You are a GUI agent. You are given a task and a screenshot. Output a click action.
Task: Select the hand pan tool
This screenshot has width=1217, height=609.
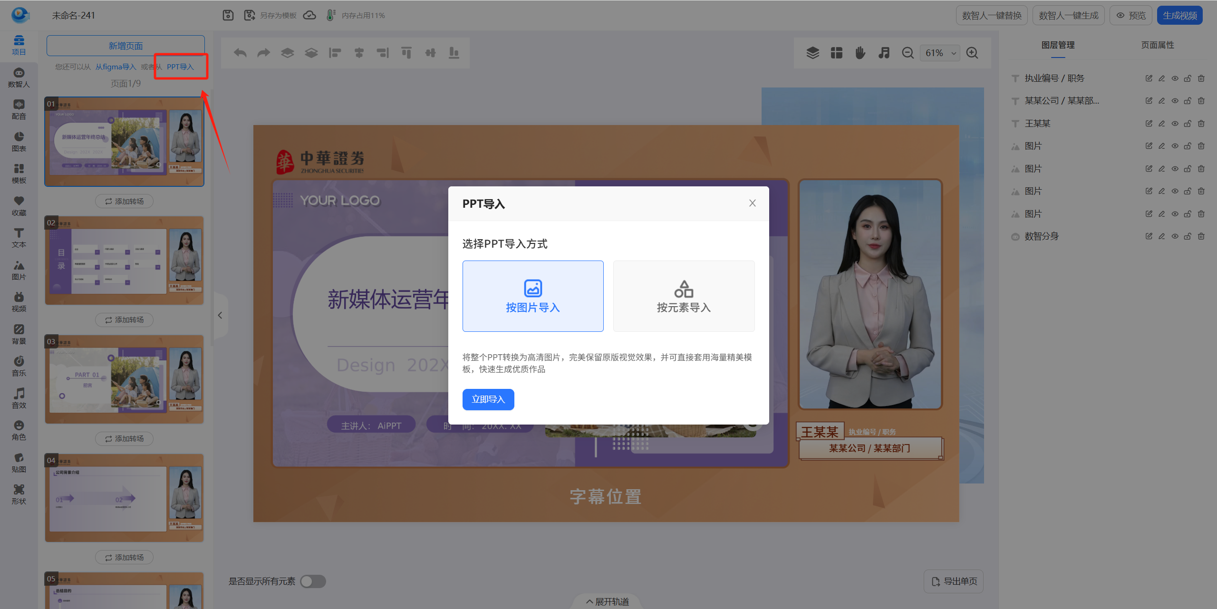tap(860, 53)
